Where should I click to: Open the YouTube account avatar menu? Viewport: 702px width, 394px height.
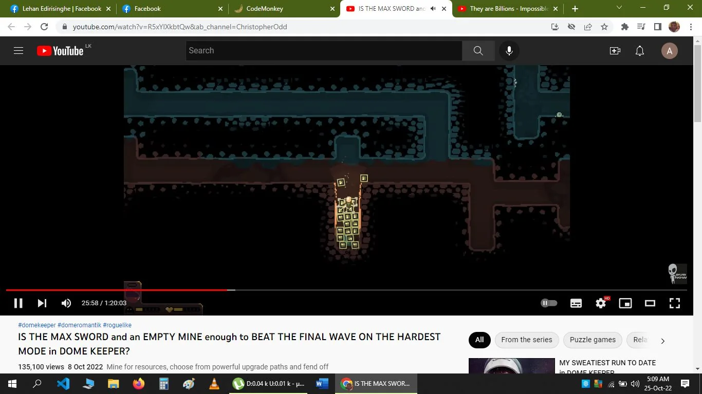pyautogui.click(x=669, y=51)
